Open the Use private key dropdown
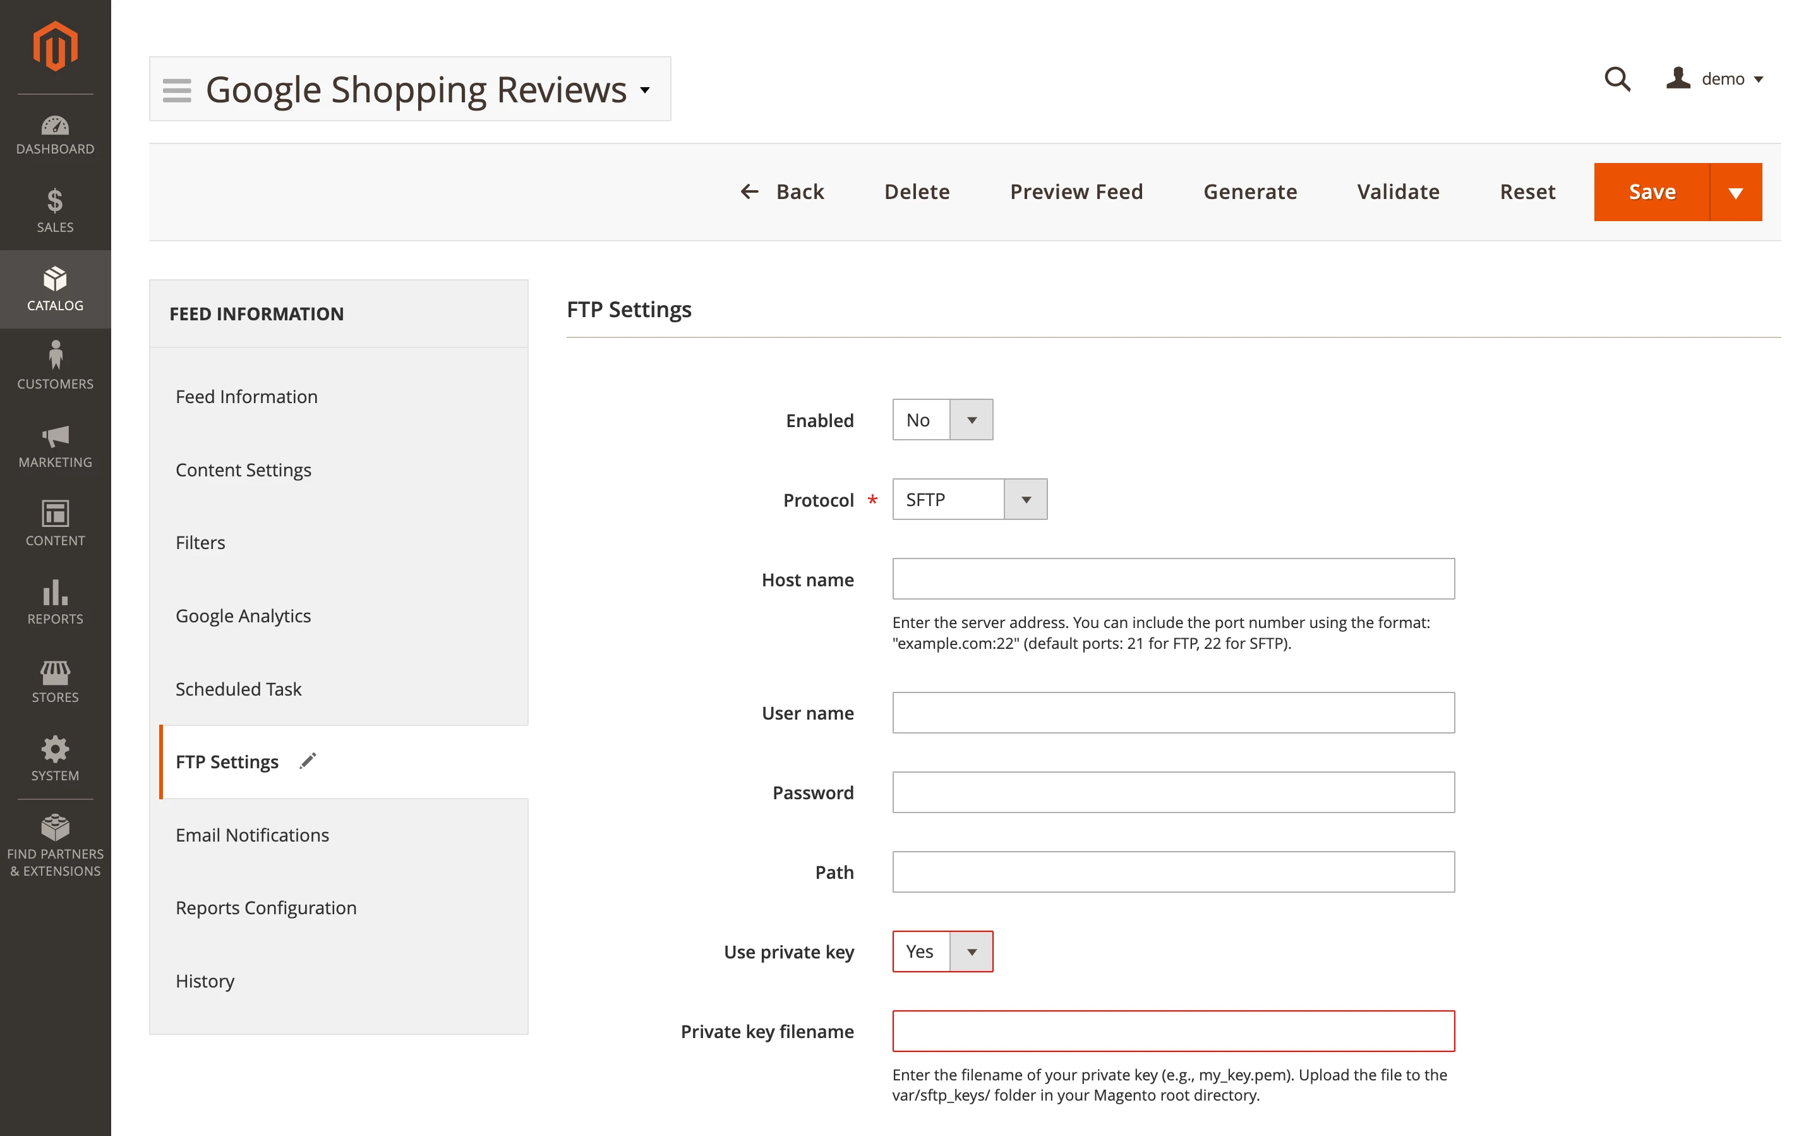This screenshot has height=1136, width=1818. (942, 951)
